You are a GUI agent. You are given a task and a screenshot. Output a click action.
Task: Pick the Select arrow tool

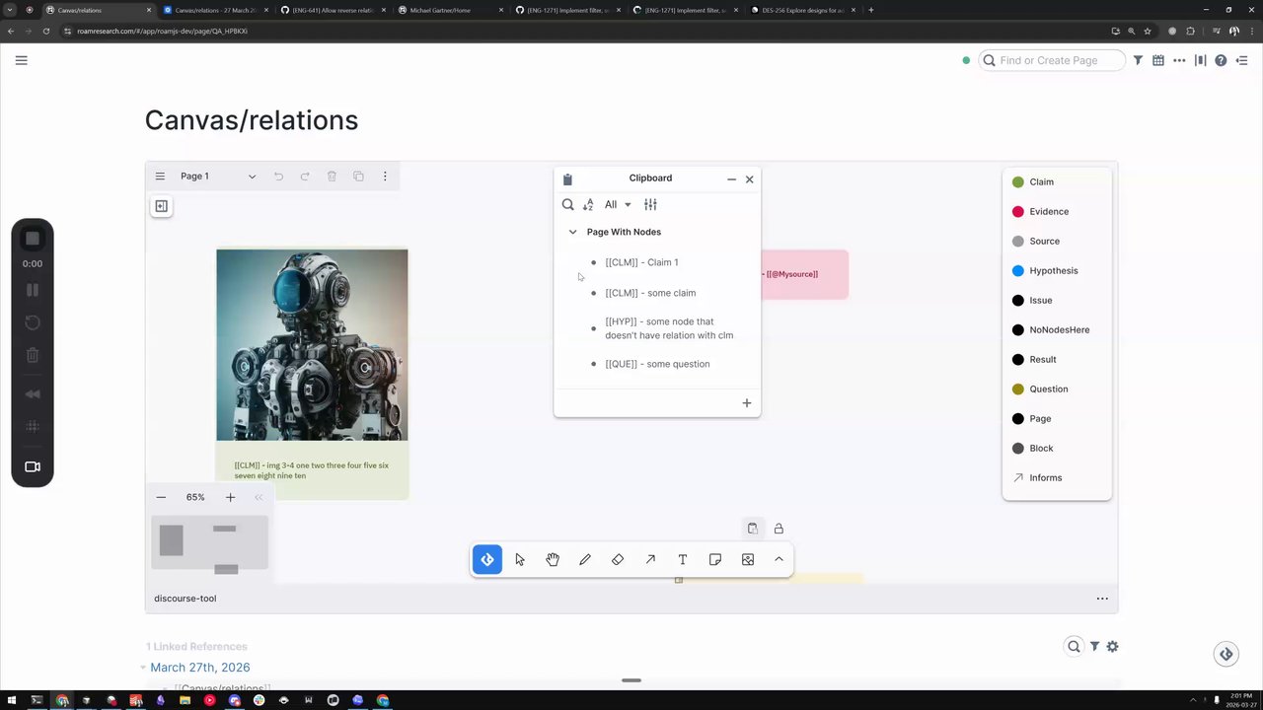(x=520, y=560)
